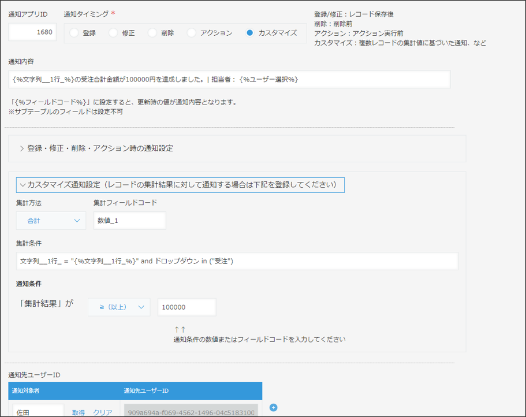Select the カスタマイズ radio button
The image size is (526, 417).
click(x=249, y=33)
